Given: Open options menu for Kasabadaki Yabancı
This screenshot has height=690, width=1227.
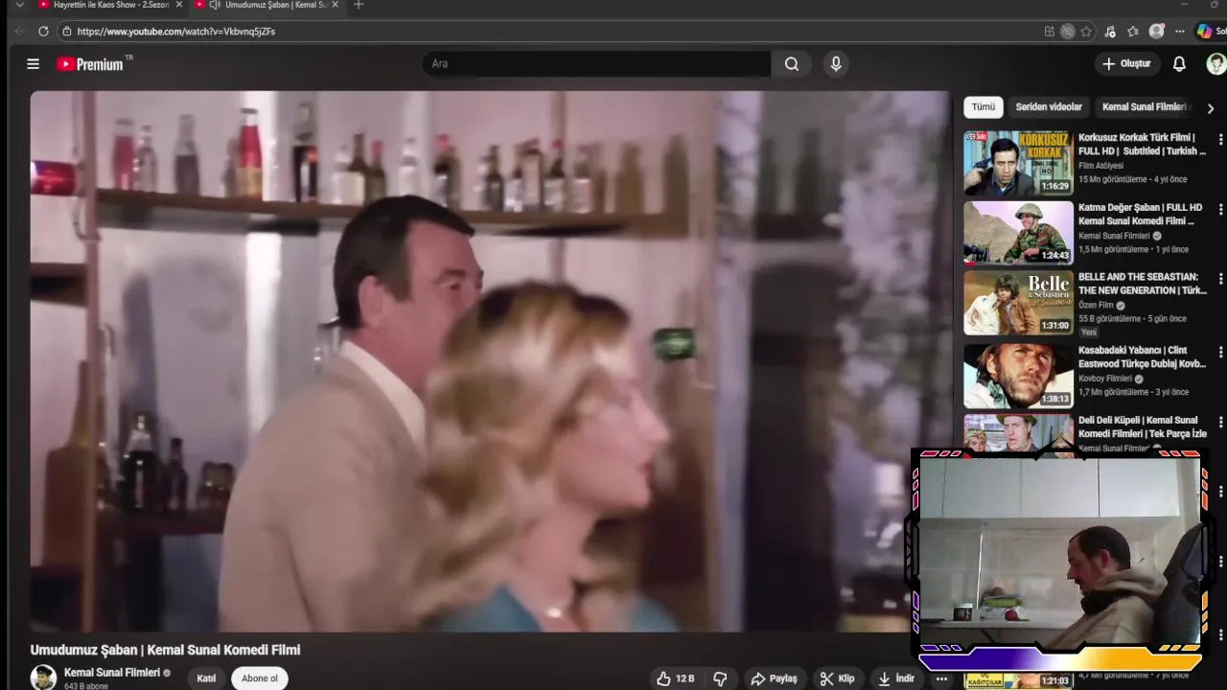Looking at the screenshot, I should pos(1220,351).
